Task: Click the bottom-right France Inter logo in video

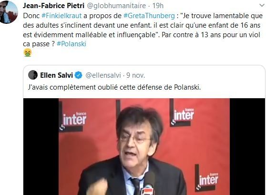Action: pyautogui.click(x=206, y=178)
